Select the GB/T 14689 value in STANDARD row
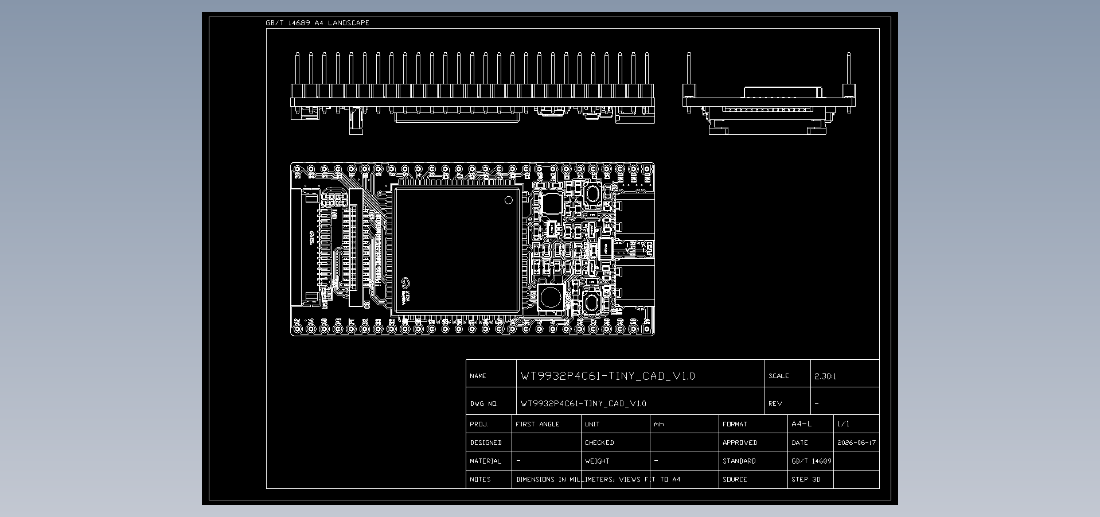This screenshot has width=1100, height=517. point(812,461)
